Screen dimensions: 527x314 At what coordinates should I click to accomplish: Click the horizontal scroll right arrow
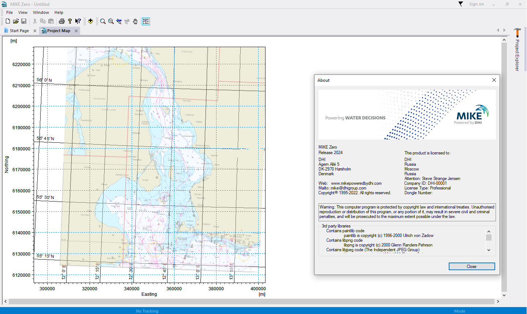pyautogui.click(x=498, y=302)
